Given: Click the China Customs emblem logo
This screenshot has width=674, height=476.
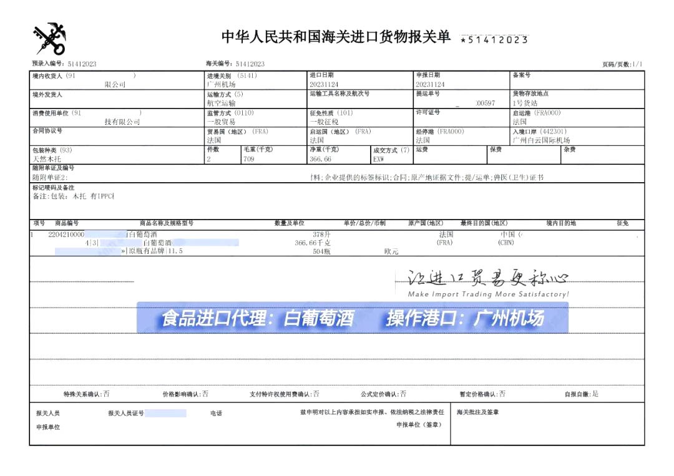Looking at the screenshot, I should point(49,39).
